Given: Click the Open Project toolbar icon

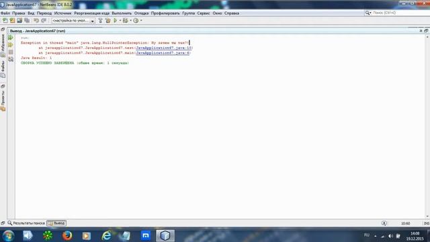Looking at the screenshot, I should tap(19, 21).
